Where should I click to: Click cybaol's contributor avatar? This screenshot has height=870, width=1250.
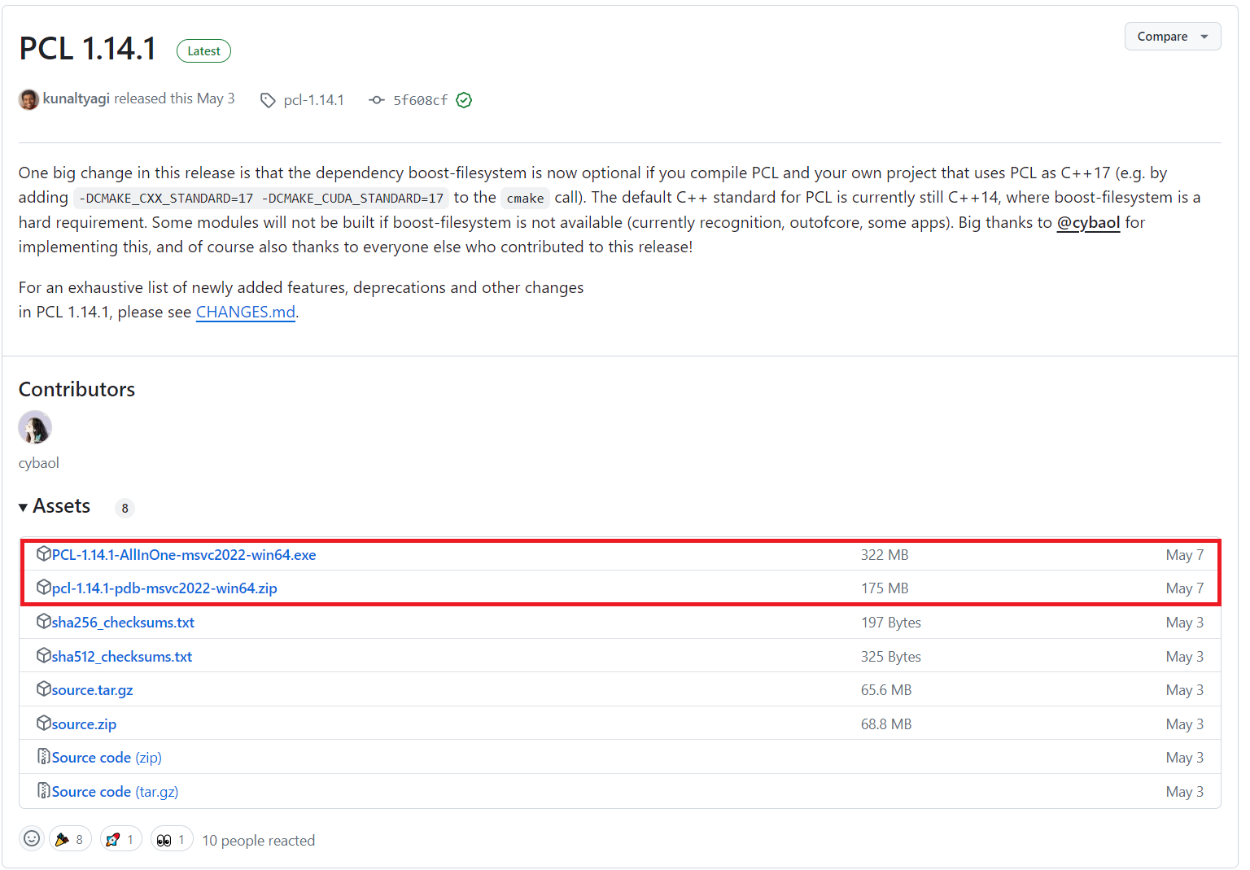point(35,427)
